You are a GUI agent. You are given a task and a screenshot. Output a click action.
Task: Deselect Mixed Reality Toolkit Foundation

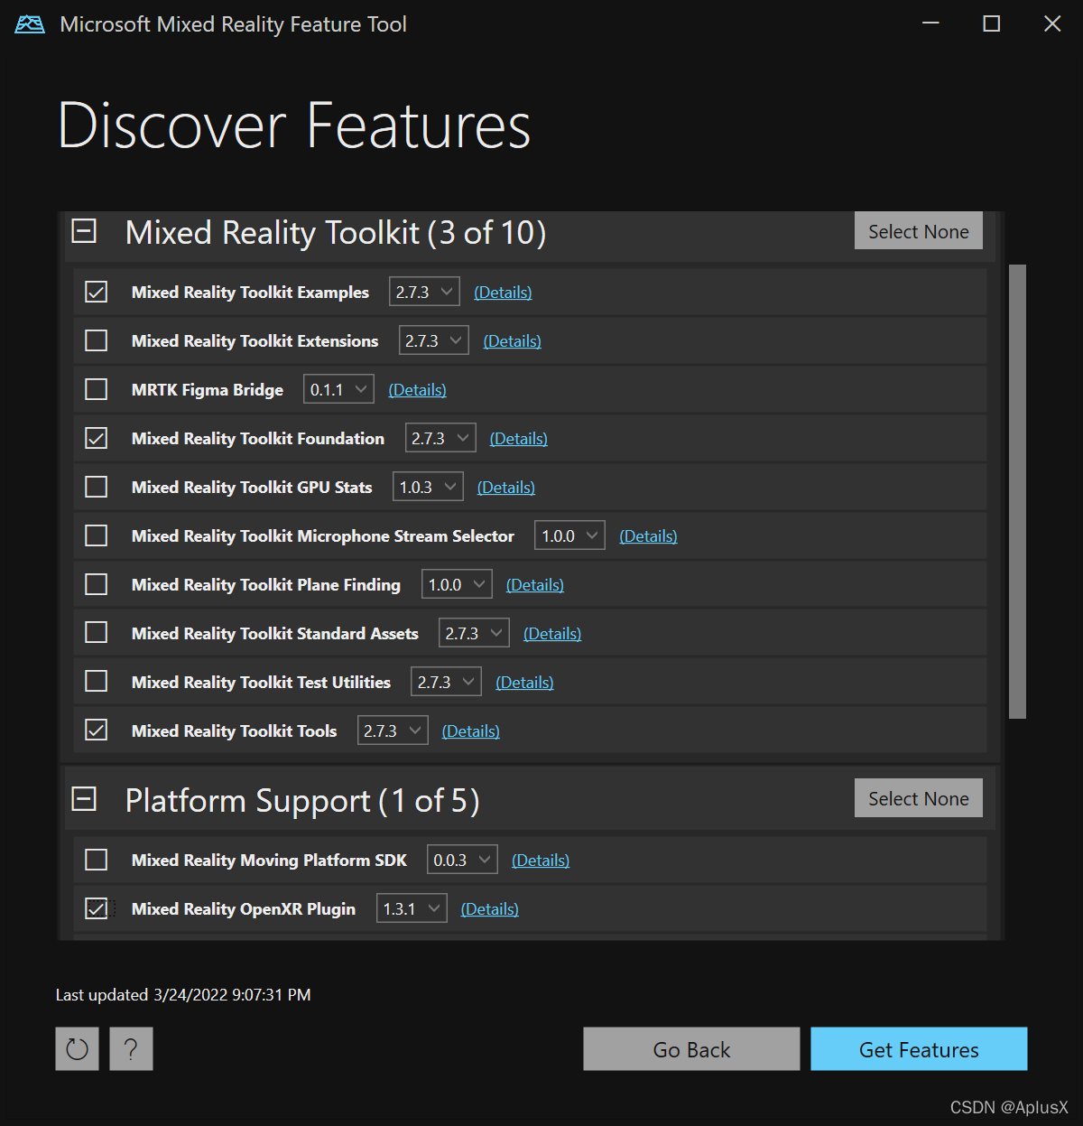click(96, 437)
